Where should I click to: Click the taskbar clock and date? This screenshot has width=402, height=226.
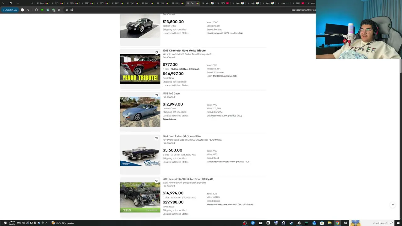pos(12,223)
